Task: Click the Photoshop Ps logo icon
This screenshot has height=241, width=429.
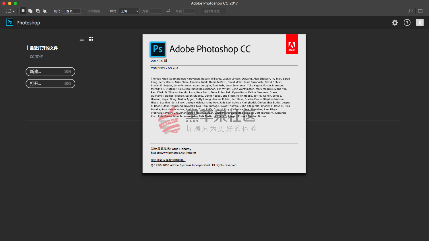Action: point(10,22)
